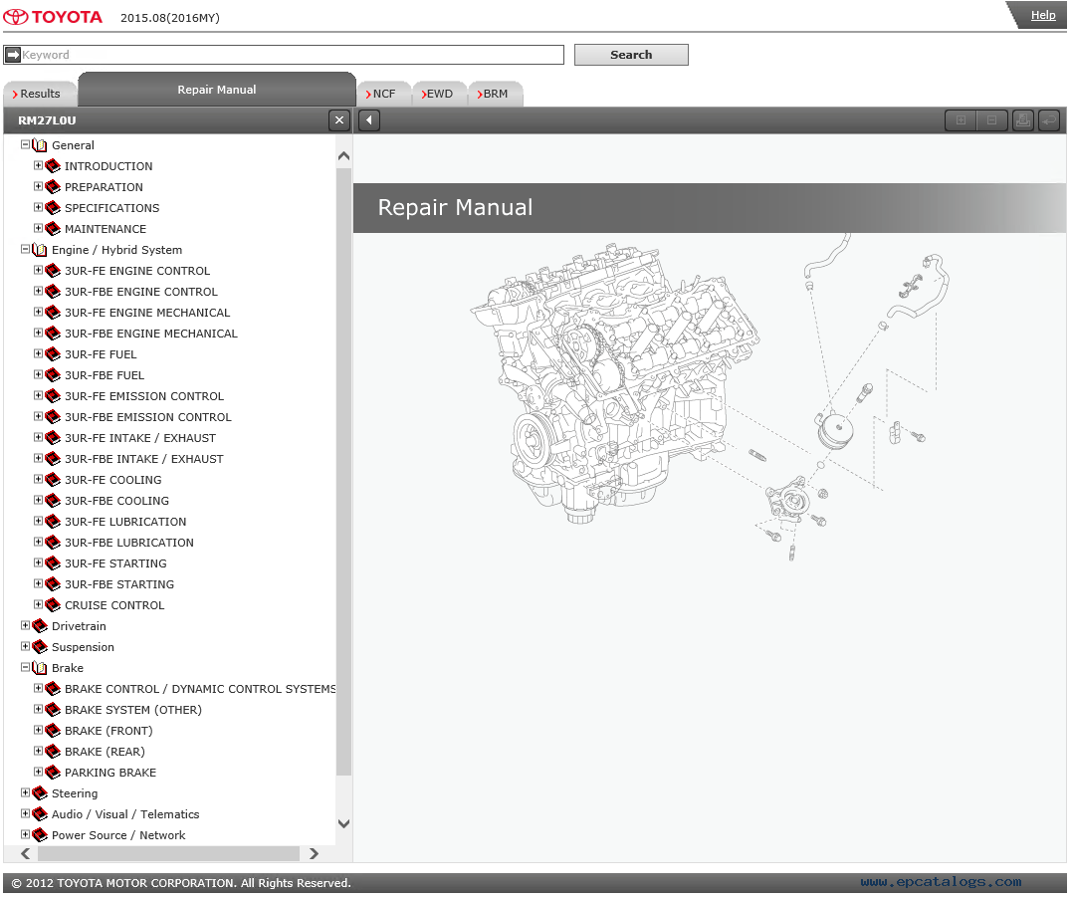Viewport: 1072px width, 898px height.
Task: Click the print toolbar icon
Action: (1023, 120)
